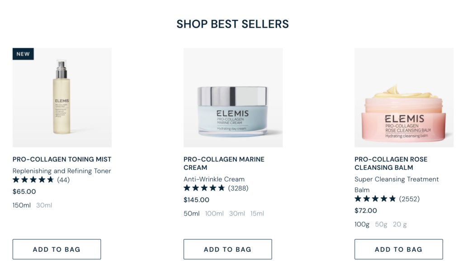Open the Pro-Collagen Toning Mist title link
Viewport: 463px width, 278px height.
click(62, 159)
